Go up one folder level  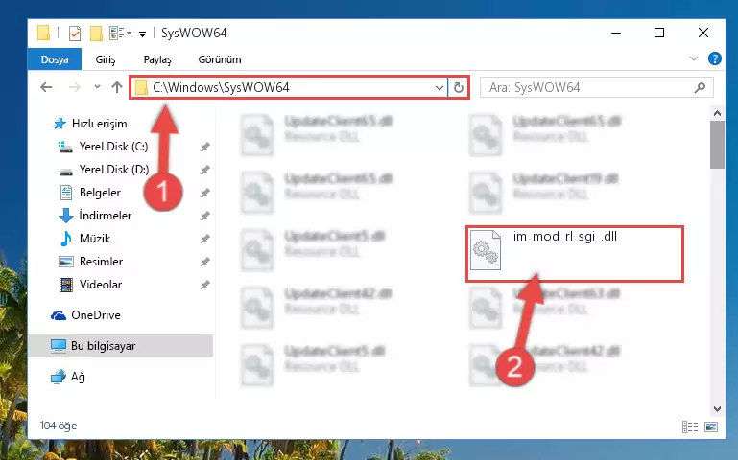[117, 87]
